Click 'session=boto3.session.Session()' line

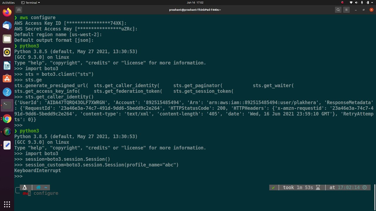(62, 159)
